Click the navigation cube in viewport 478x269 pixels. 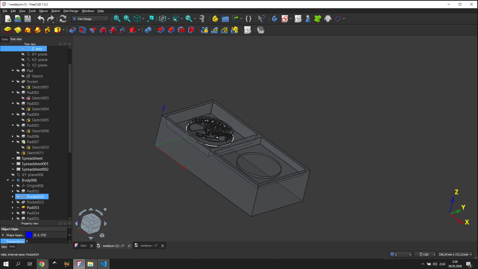point(91,224)
